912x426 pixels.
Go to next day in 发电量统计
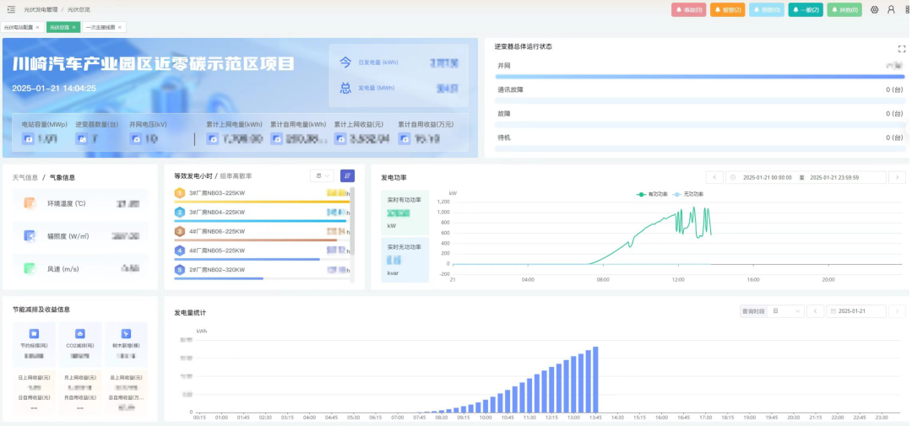pyautogui.click(x=897, y=311)
